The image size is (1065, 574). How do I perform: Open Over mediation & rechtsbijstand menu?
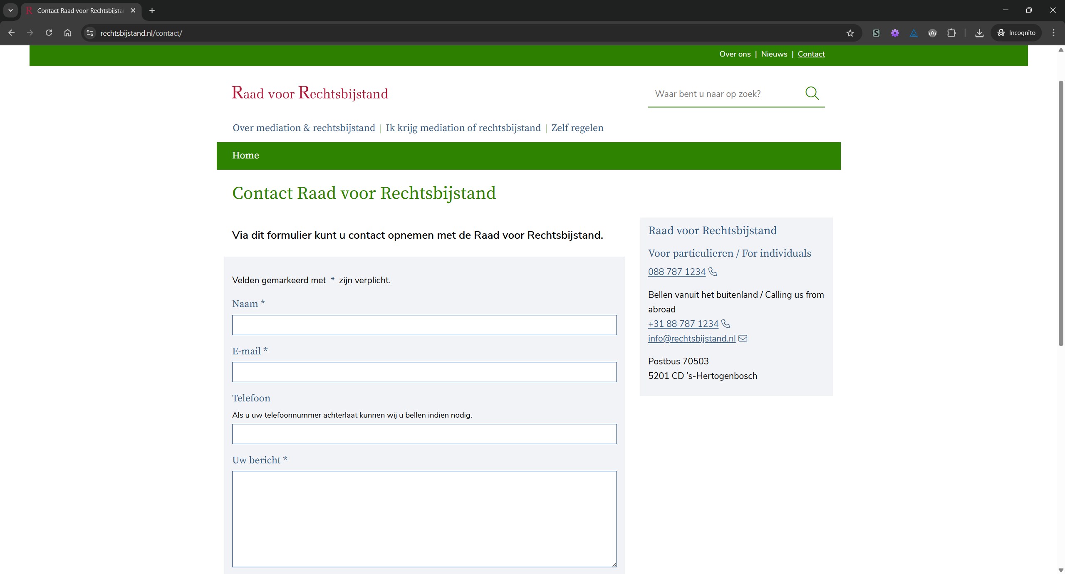coord(304,128)
